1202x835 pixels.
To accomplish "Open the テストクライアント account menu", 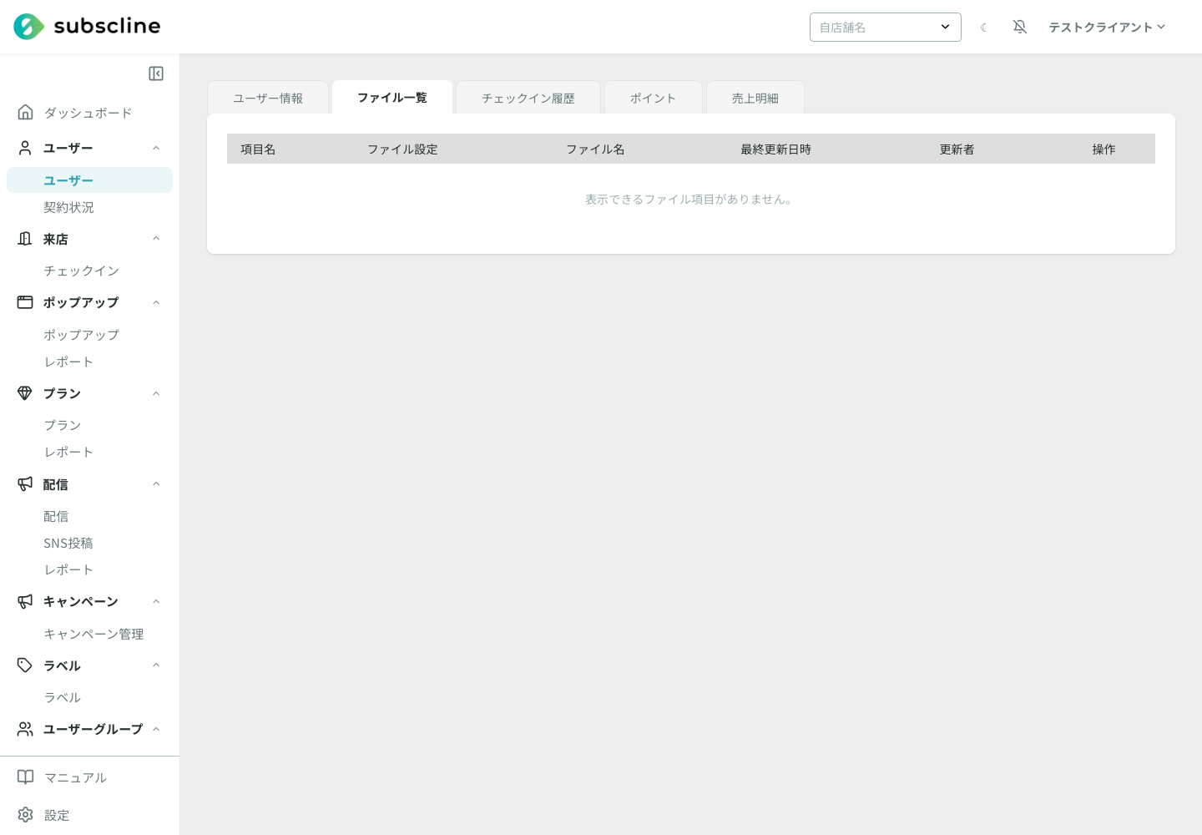I will (x=1107, y=27).
